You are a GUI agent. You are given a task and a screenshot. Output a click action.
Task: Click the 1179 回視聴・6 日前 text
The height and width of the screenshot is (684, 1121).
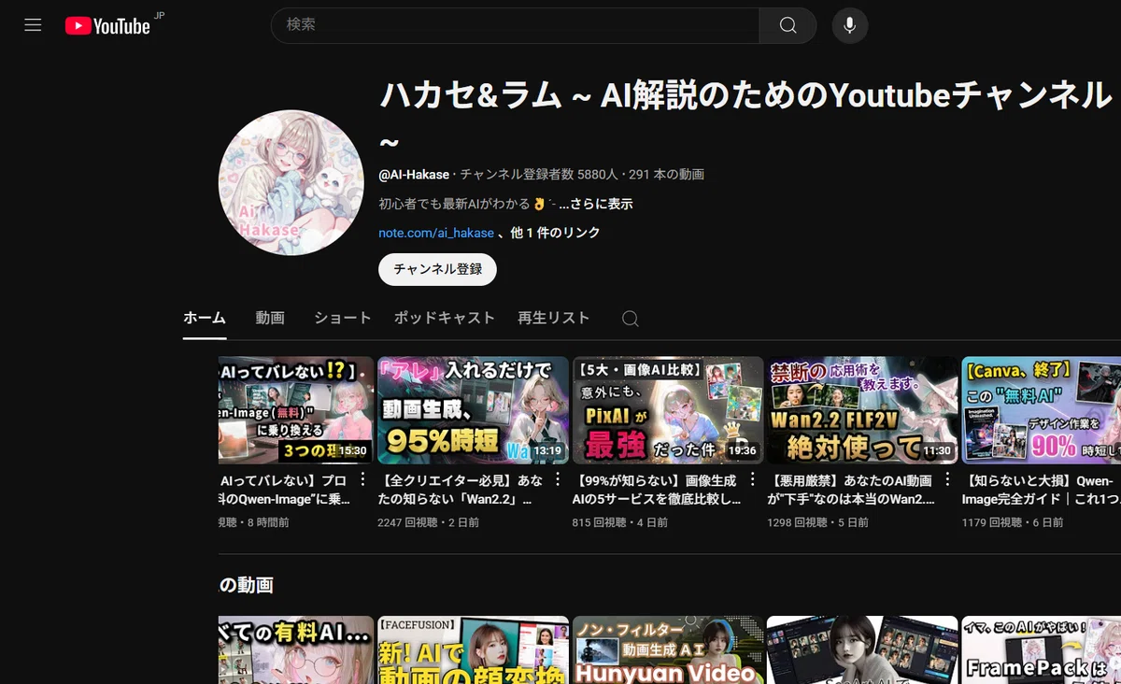pos(1013,523)
